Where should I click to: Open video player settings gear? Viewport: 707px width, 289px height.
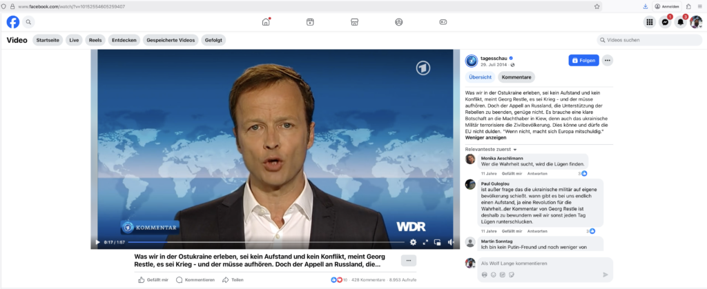413,242
